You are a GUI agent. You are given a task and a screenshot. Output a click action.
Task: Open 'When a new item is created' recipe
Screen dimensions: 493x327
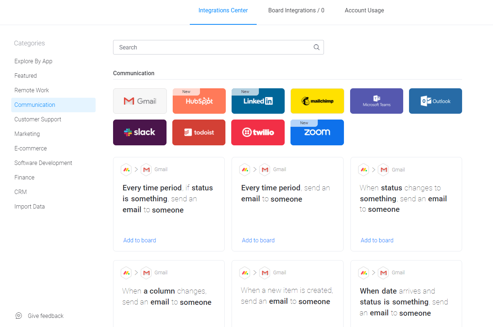(288, 294)
